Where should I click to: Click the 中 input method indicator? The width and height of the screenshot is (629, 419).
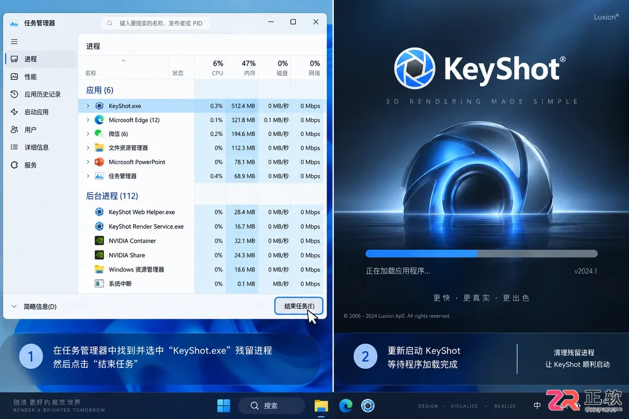click(x=537, y=406)
